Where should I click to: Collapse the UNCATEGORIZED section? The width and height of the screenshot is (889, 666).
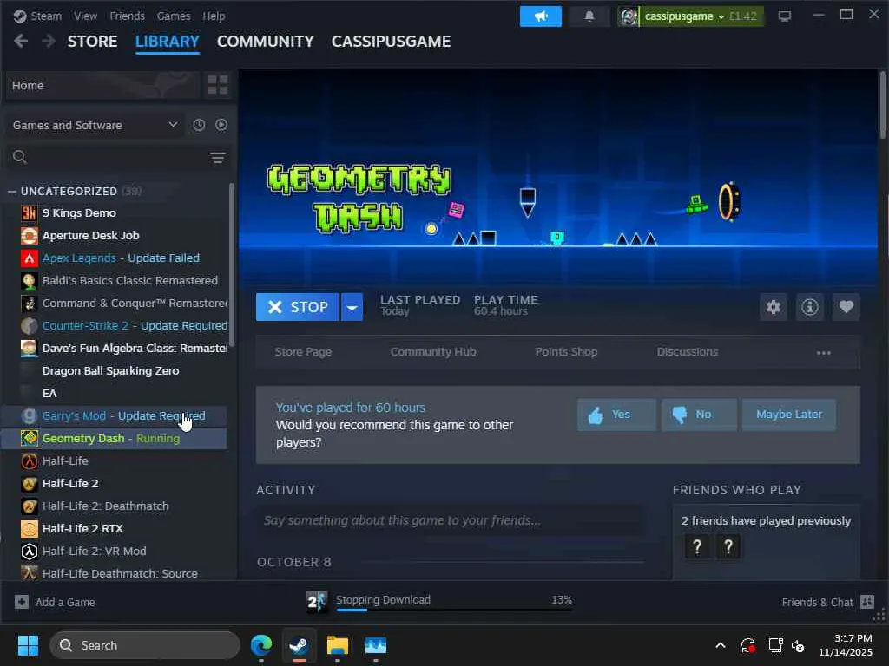tap(12, 192)
